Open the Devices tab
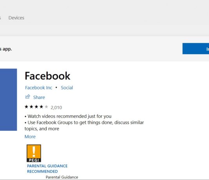 pyautogui.click(x=16, y=18)
